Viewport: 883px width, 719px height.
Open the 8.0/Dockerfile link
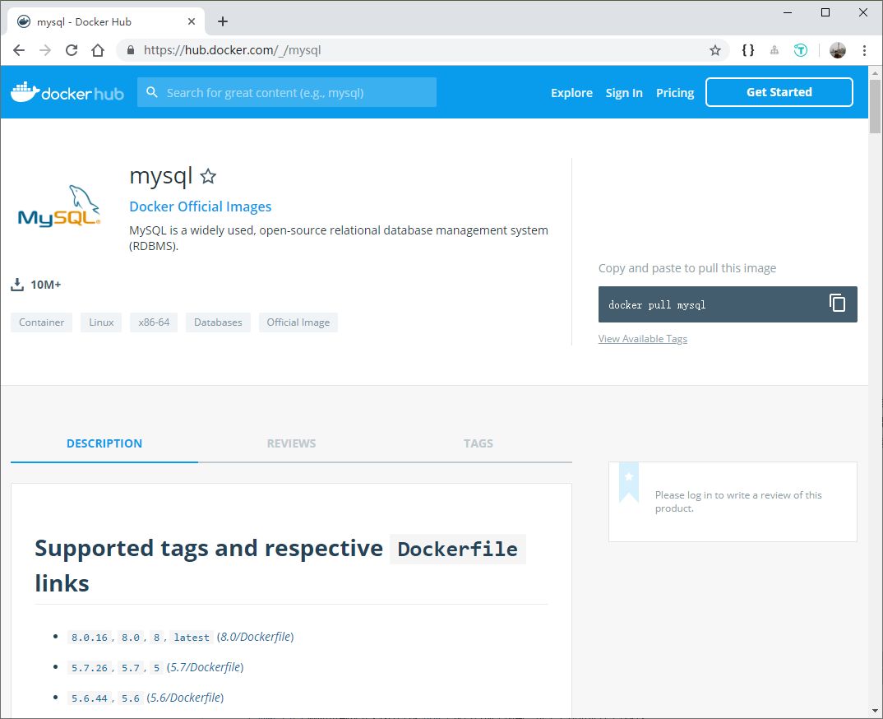click(255, 637)
